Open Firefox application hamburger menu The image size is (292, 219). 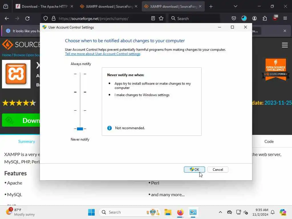pyautogui.click(x=285, y=19)
